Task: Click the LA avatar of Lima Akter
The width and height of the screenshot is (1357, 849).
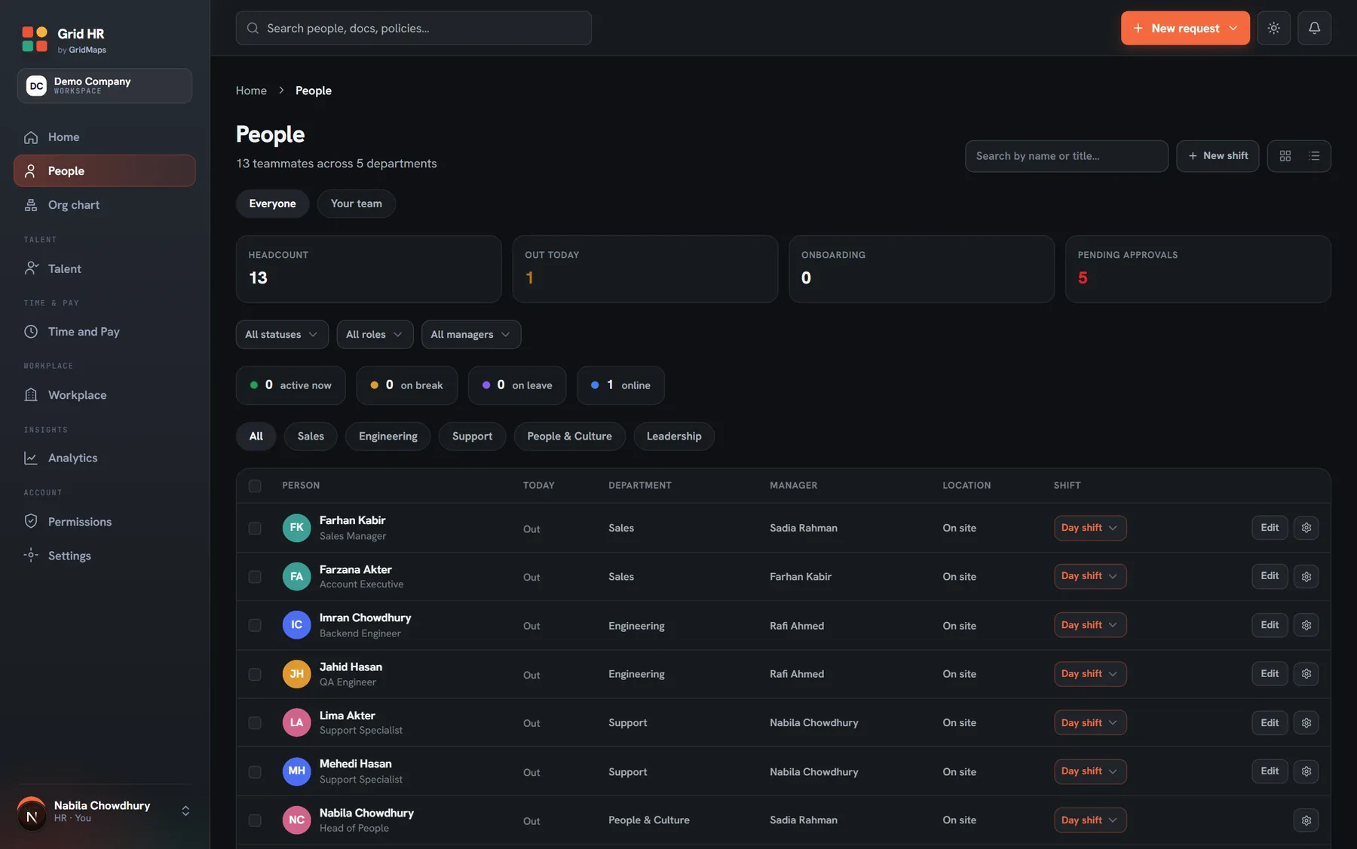Action: [296, 722]
